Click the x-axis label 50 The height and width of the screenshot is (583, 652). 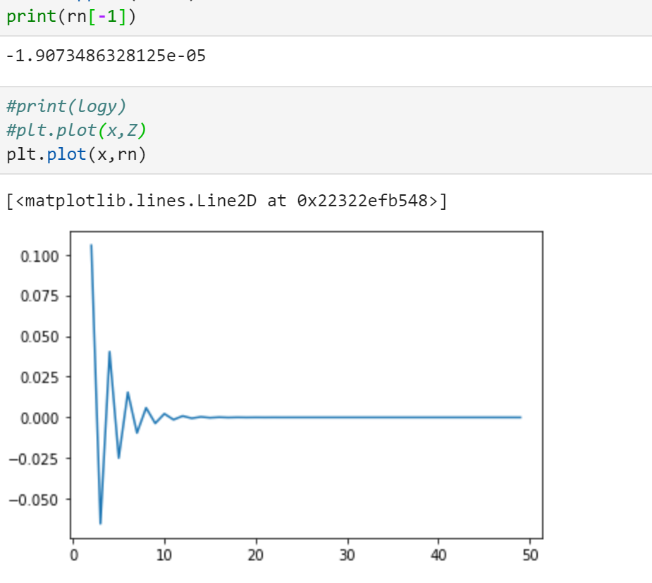tap(530, 555)
